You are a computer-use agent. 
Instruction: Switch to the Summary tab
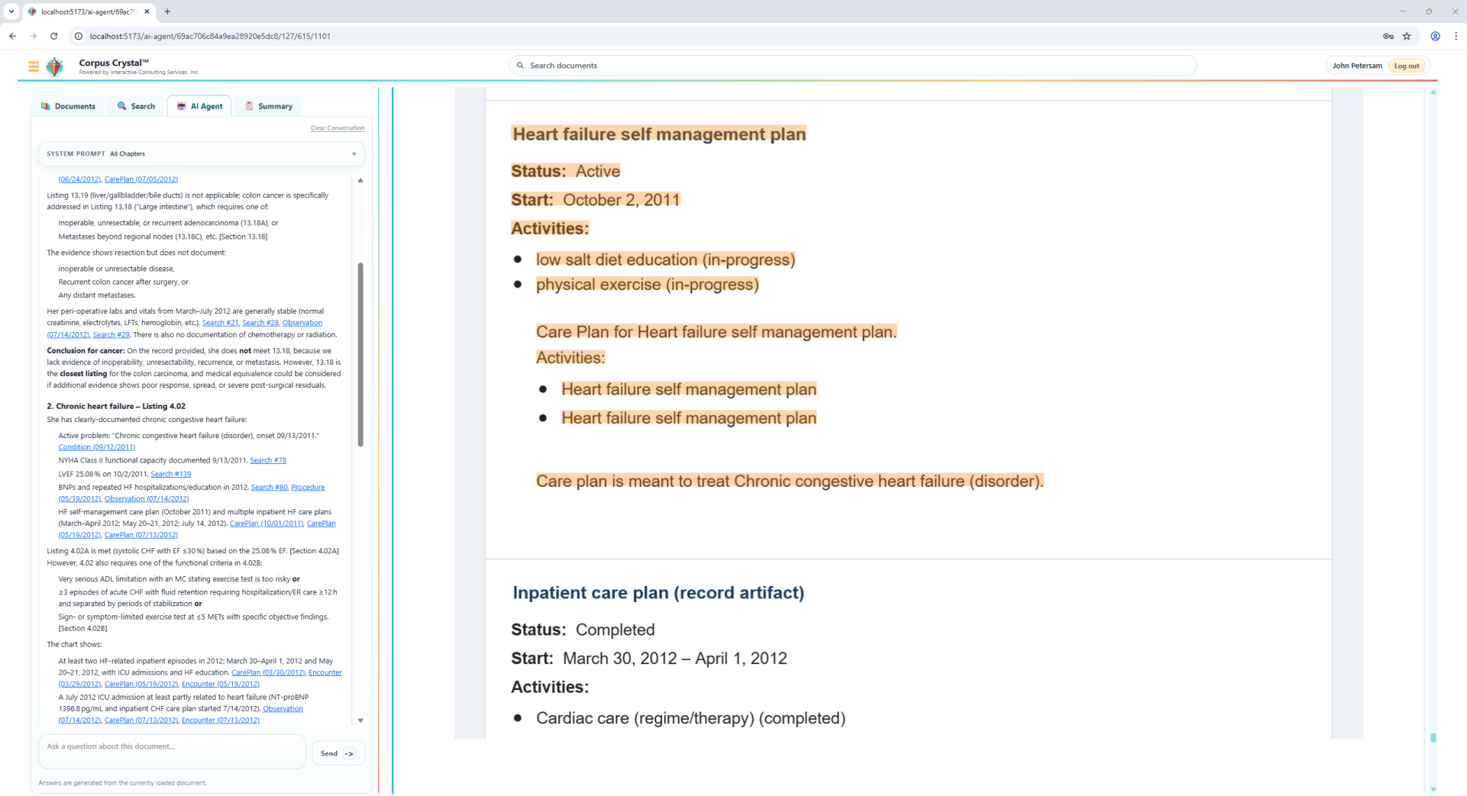(x=269, y=106)
